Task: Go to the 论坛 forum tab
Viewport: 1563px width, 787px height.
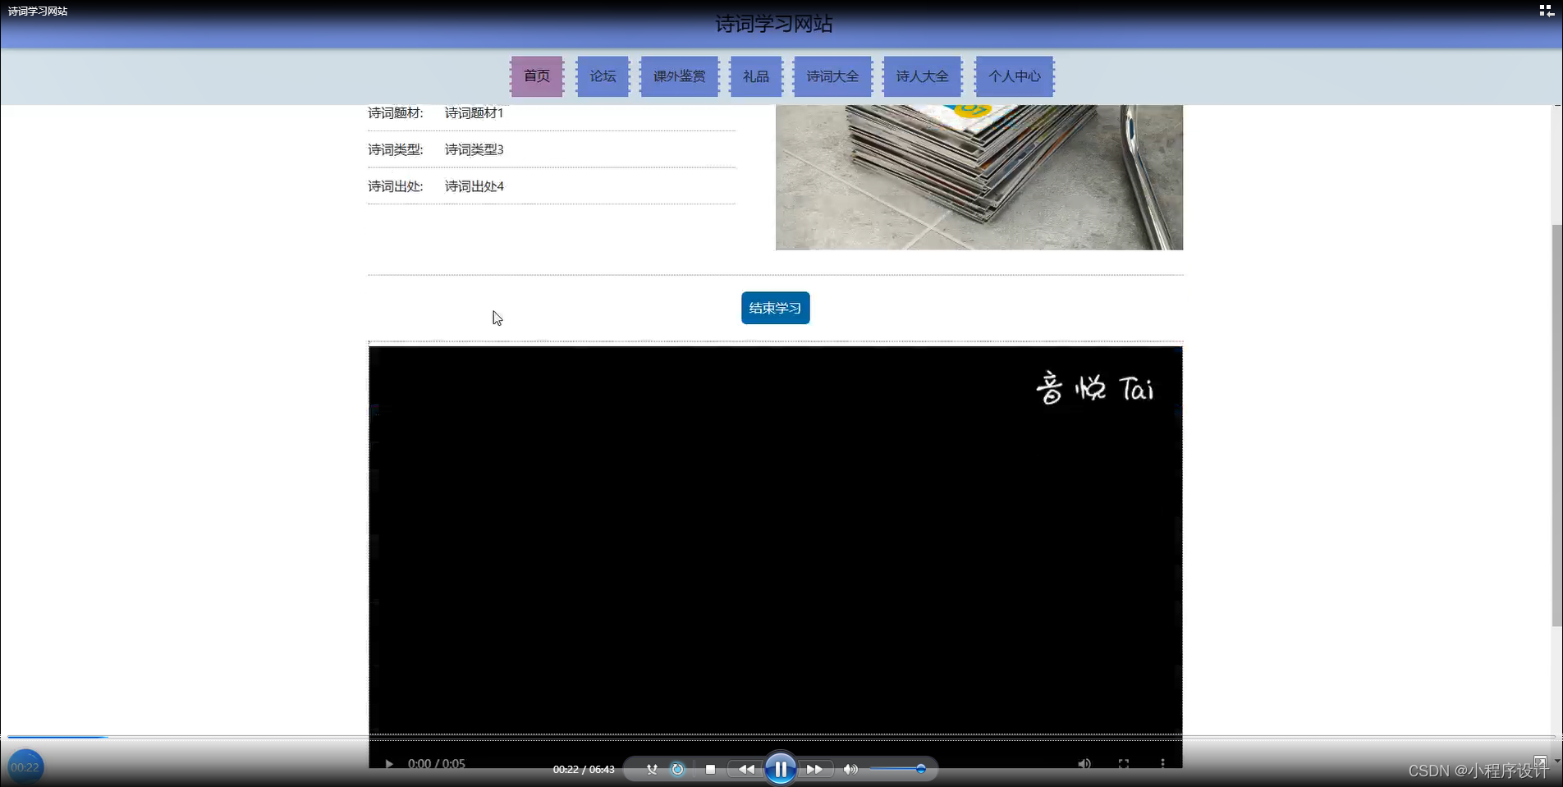Action: [603, 76]
